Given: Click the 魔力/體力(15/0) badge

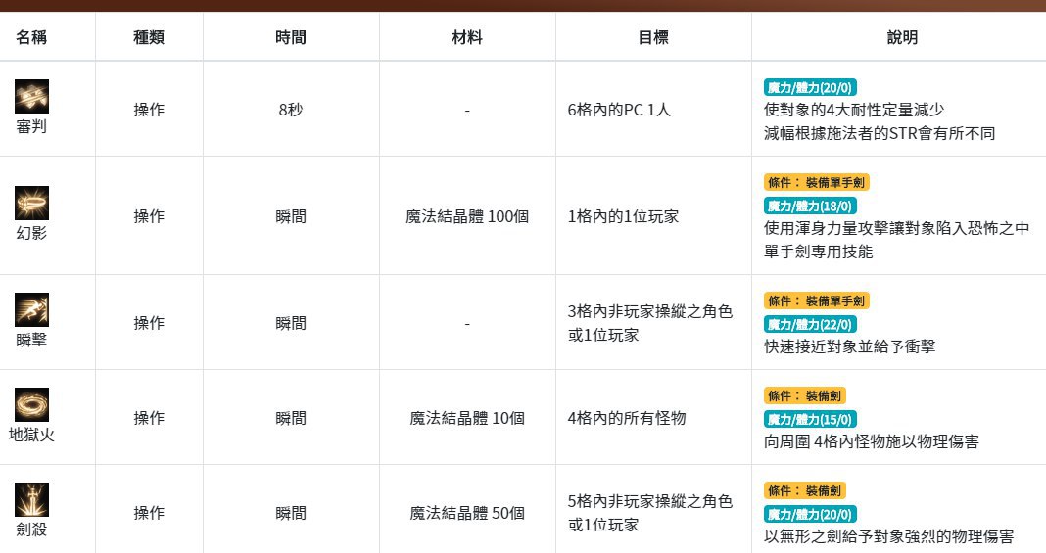Looking at the screenshot, I should pos(810,419).
